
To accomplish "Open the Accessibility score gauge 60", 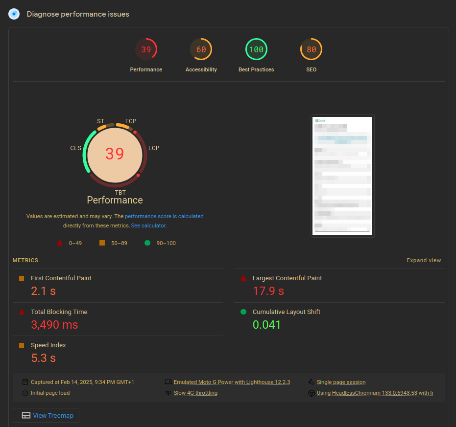I will 201,49.
